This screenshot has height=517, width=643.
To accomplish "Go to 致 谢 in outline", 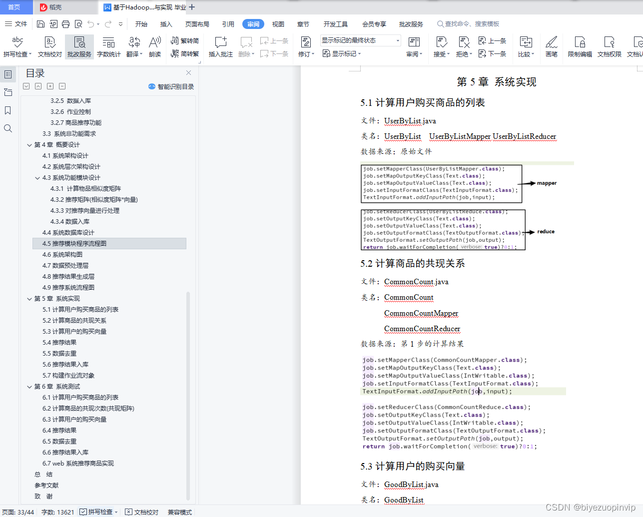I will point(43,497).
